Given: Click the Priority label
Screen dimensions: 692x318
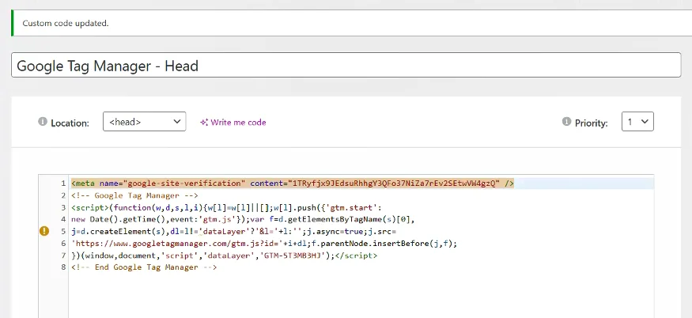Looking at the screenshot, I should coord(591,123).
